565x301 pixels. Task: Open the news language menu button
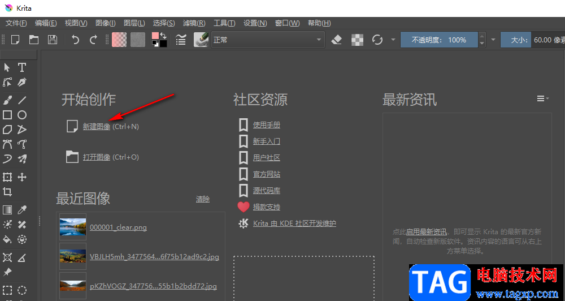(542, 98)
